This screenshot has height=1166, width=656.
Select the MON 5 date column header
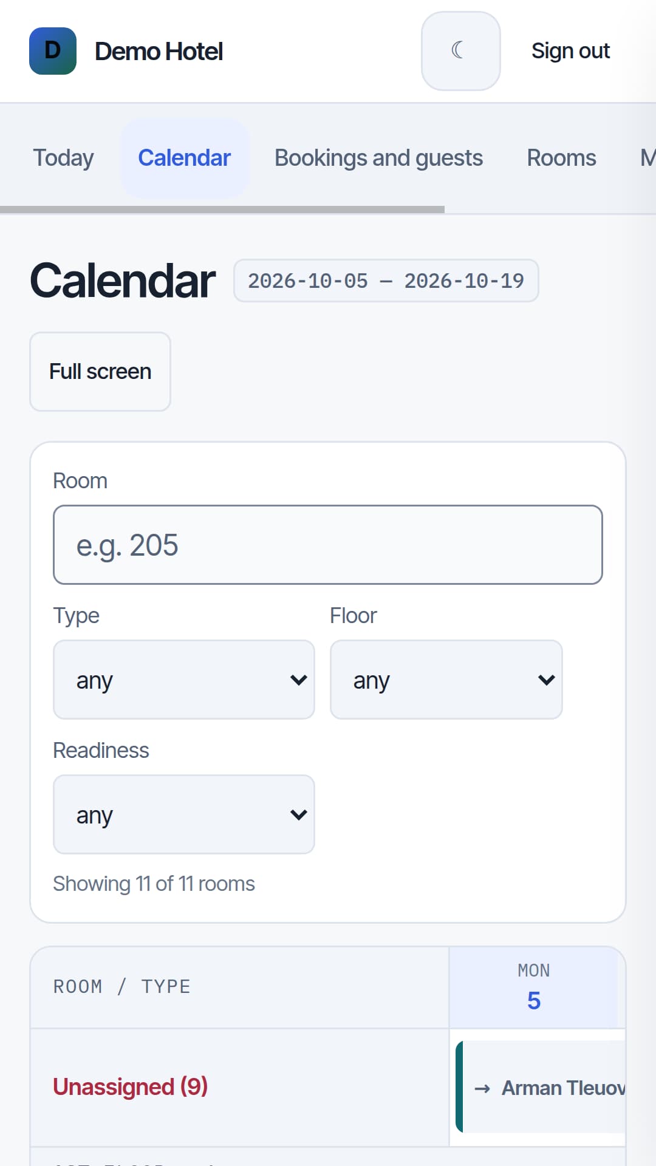coord(534,987)
